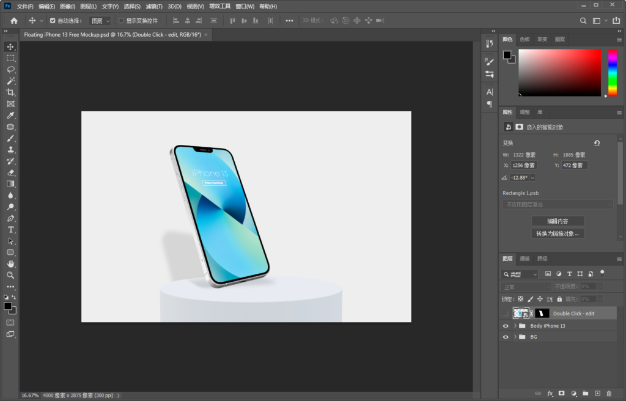The width and height of the screenshot is (626, 401).
Task: Select the Hand tool
Action: pos(10,264)
